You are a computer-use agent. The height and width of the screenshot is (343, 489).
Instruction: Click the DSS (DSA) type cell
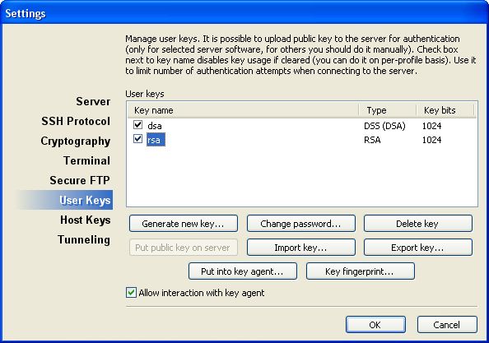(384, 126)
